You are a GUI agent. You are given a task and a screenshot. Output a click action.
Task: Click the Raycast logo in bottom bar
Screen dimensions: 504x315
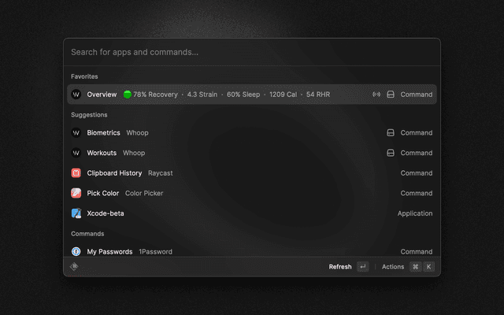74,267
